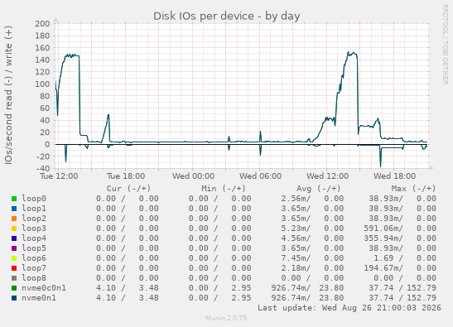Image resolution: width=453 pixels, height=327 pixels.
Task: Click the loop8 gray legend swatch
Action: pos(14,278)
